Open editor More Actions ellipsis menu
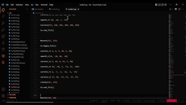 (183, 9)
